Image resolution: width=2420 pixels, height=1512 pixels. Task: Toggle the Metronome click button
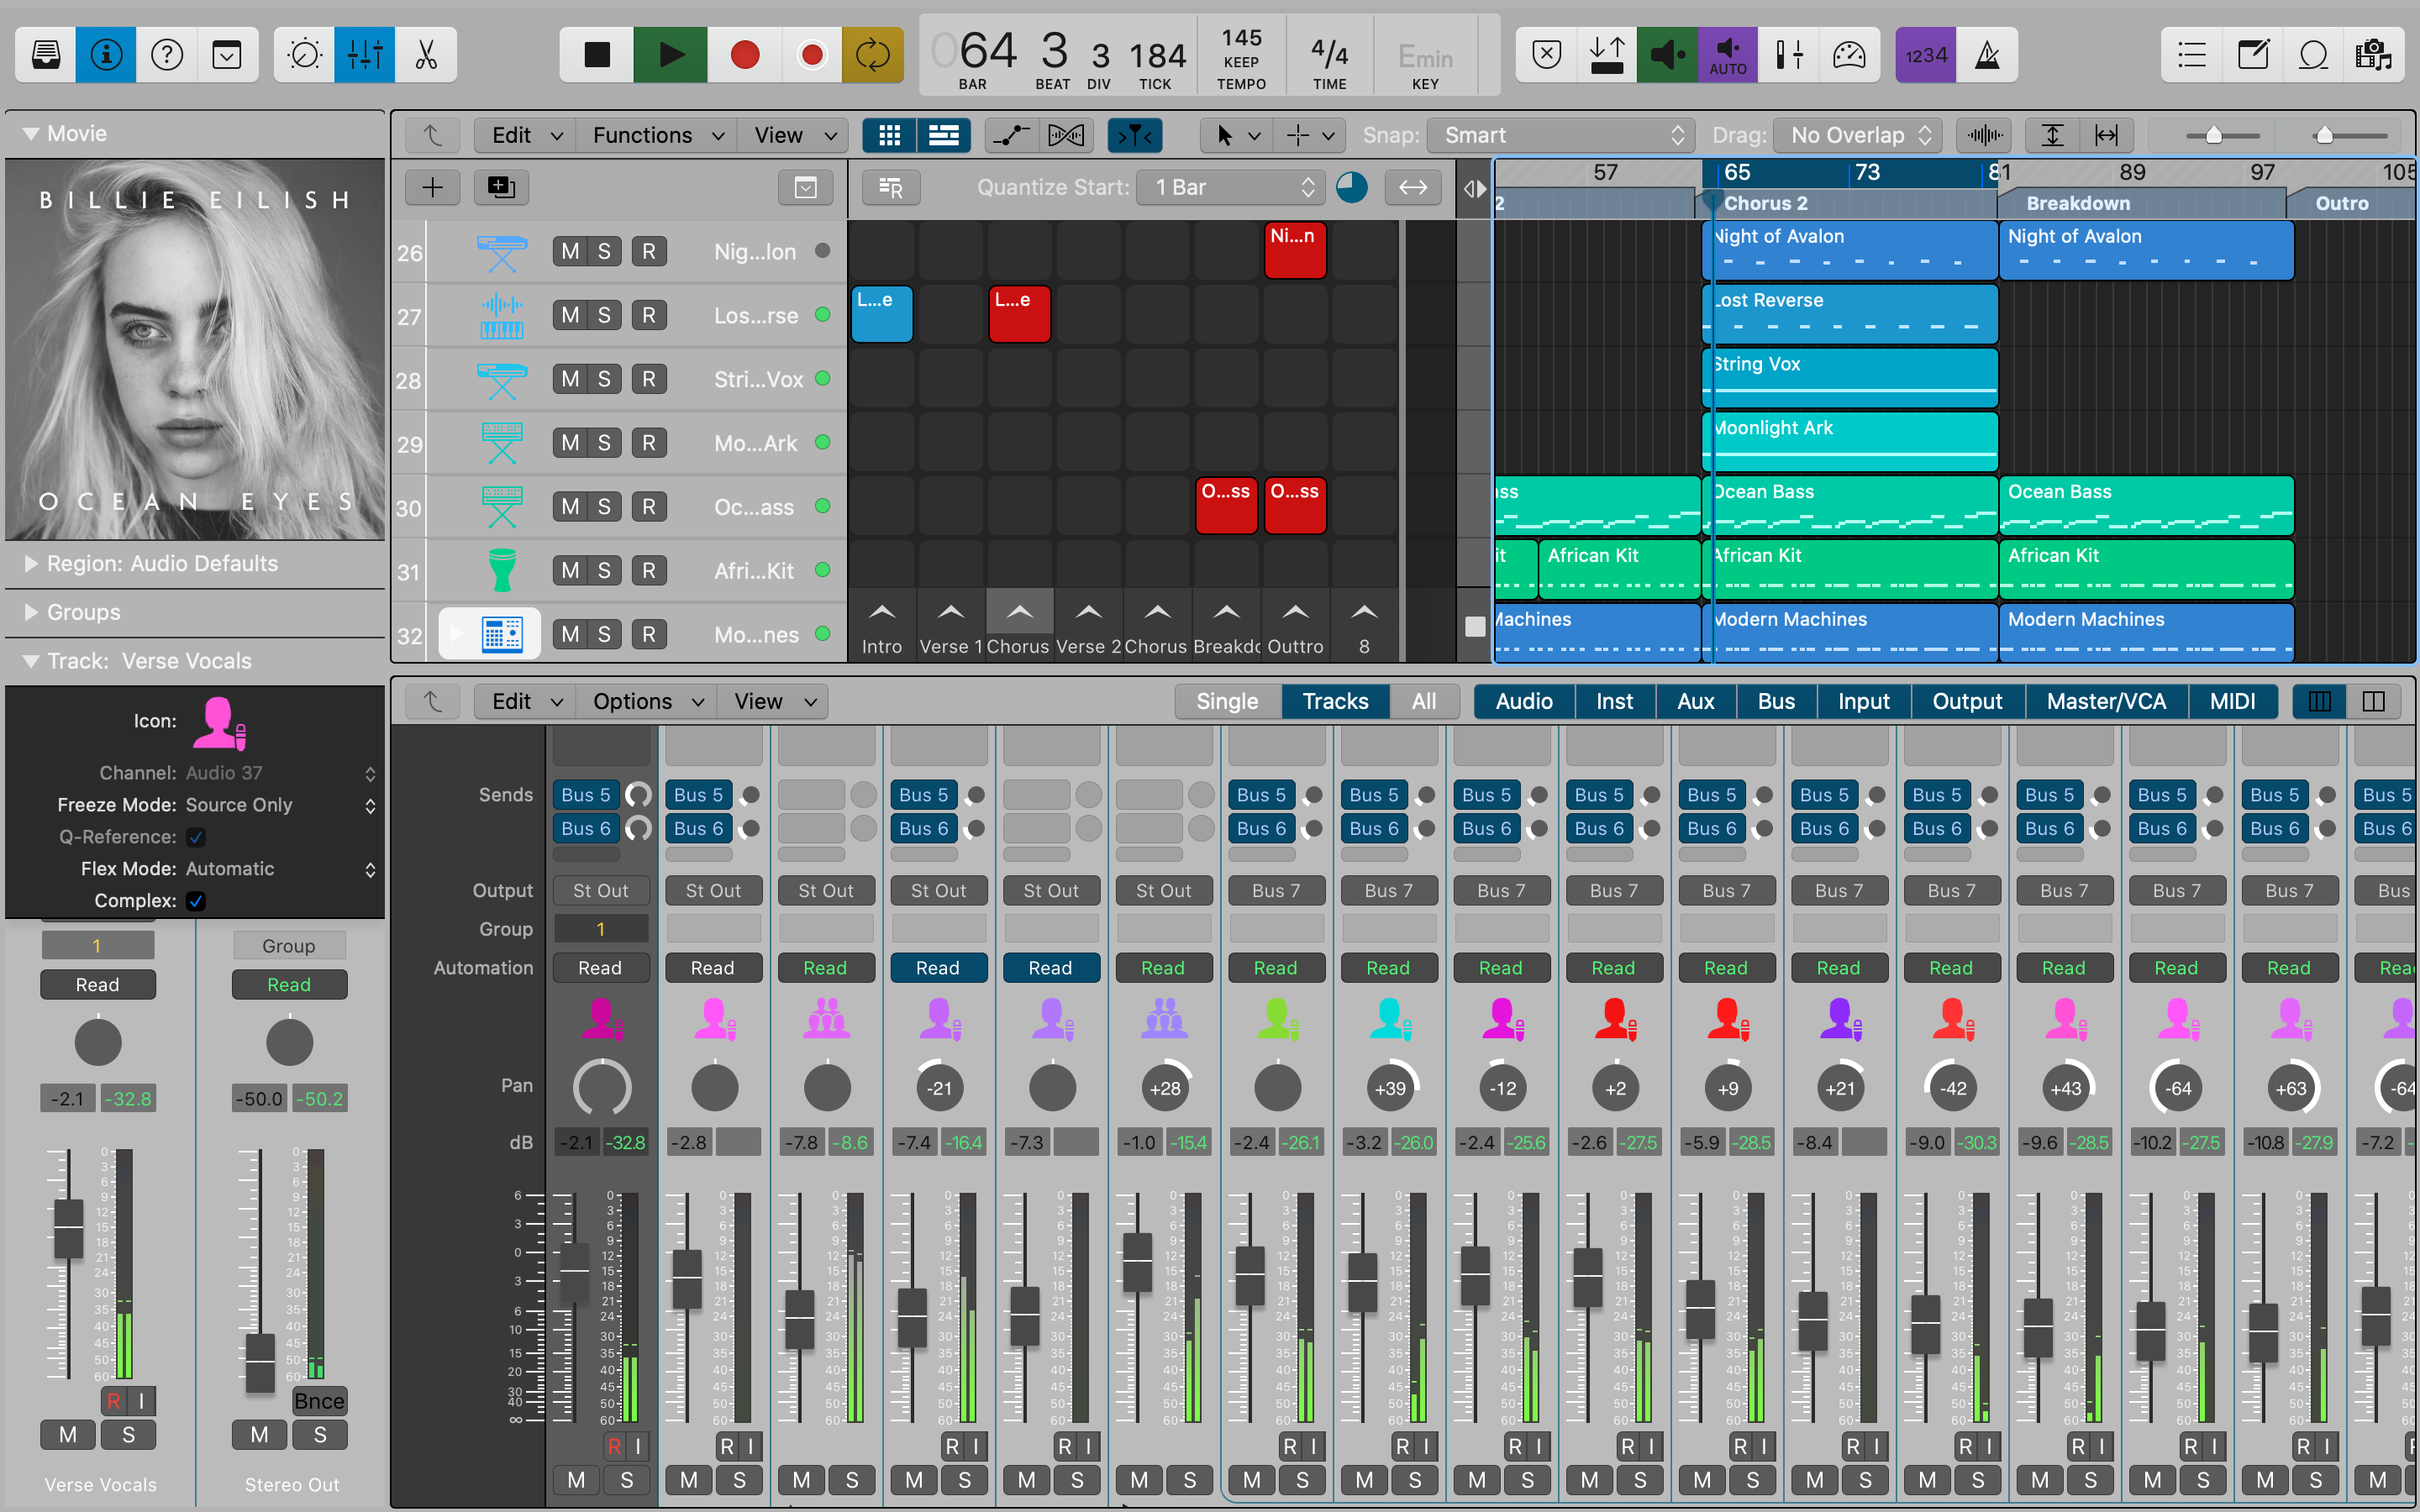pyautogui.click(x=1987, y=55)
